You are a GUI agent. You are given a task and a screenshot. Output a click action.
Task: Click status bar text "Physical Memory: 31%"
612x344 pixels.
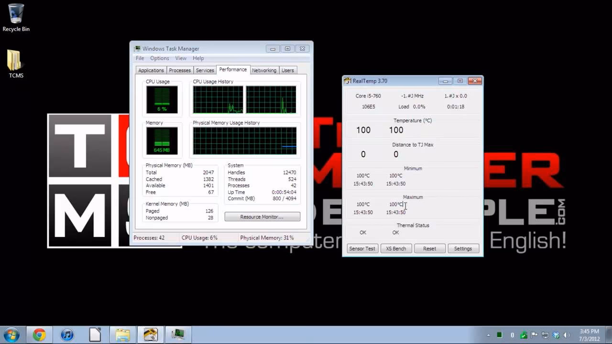pos(267,238)
